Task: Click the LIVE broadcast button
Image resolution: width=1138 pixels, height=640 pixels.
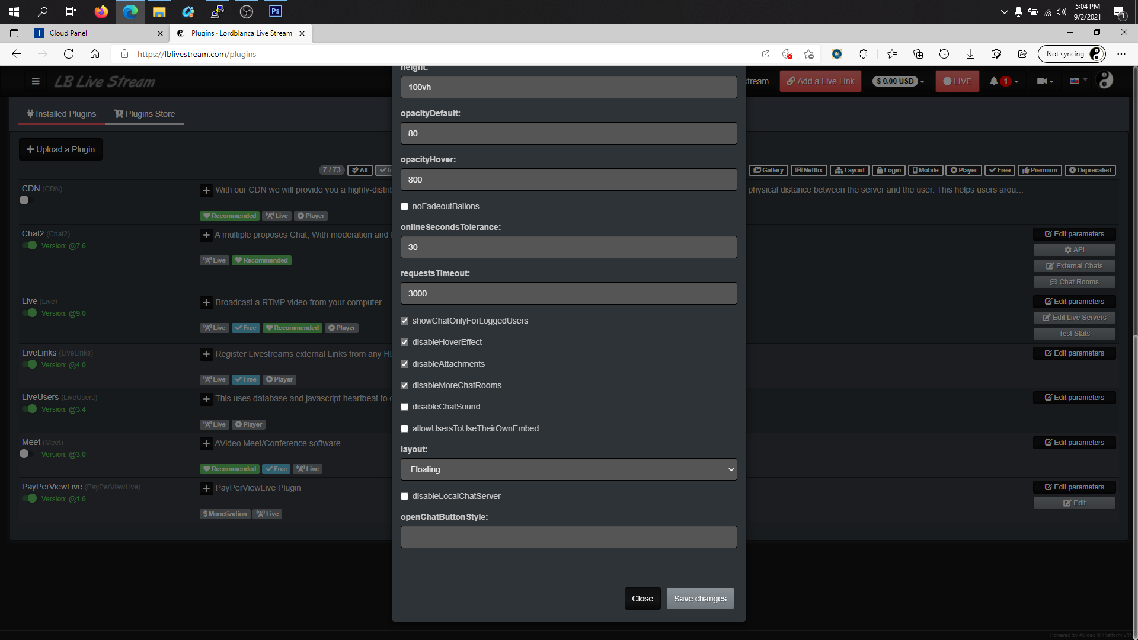Action: point(957,81)
